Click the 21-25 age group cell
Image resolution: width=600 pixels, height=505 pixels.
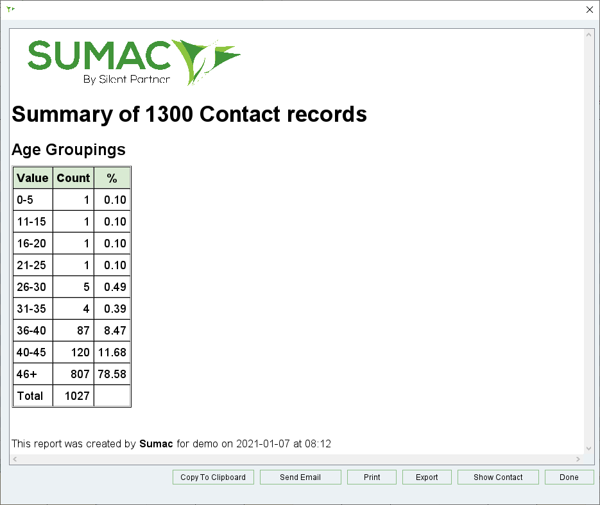(x=33, y=265)
